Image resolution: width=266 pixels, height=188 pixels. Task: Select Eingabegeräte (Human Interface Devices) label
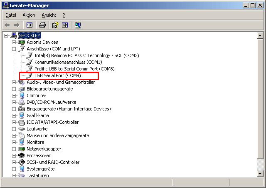69,109
